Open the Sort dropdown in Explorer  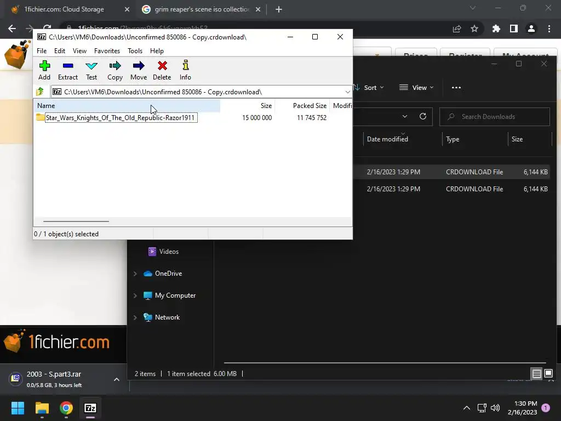point(369,87)
